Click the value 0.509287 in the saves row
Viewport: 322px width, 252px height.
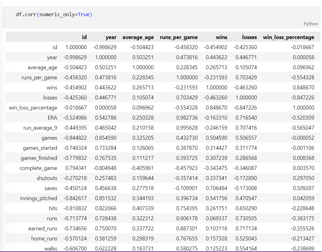(303, 188)
